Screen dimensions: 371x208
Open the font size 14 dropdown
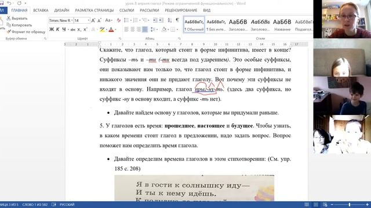click(89, 21)
